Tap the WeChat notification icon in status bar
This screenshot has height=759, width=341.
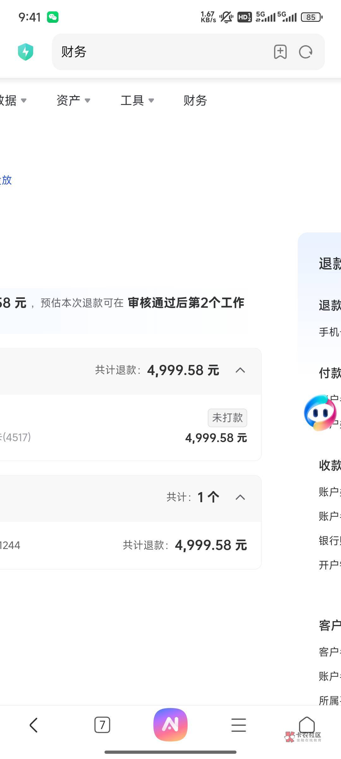[53, 17]
